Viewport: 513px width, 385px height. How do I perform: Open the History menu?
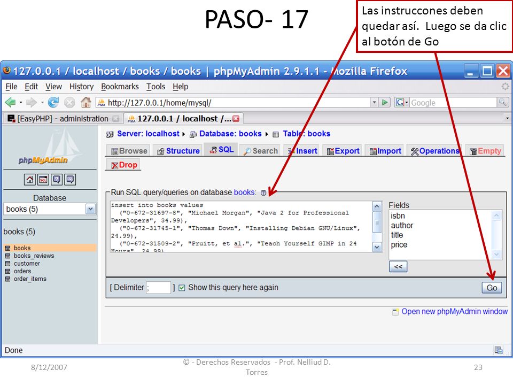coord(81,87)
